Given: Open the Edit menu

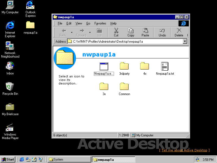Looking at the screenshot, I should [69, 23].
